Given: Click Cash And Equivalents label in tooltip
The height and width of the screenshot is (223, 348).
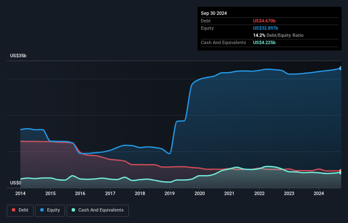Looking at the screenshot, I should coord(223,42).
